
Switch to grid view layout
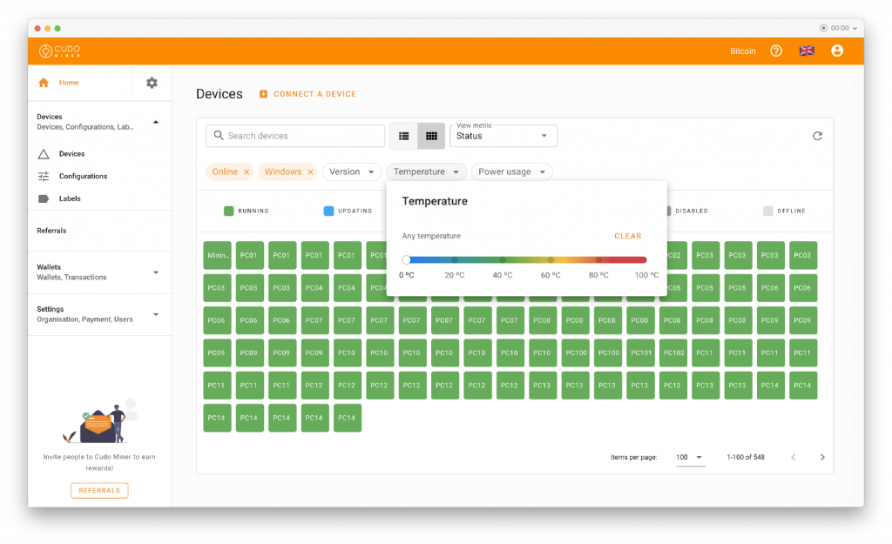click(x=431, y=136)
